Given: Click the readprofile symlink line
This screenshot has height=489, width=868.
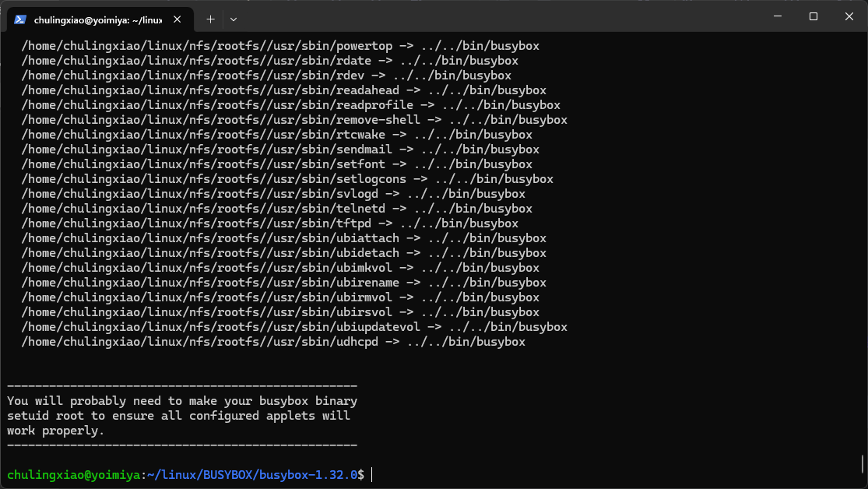Looking at the screenshot, I should pos(290,105).
